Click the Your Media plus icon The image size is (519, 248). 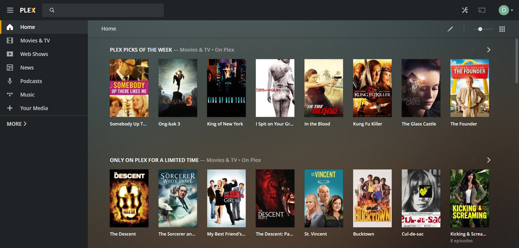tap(10, 108)
